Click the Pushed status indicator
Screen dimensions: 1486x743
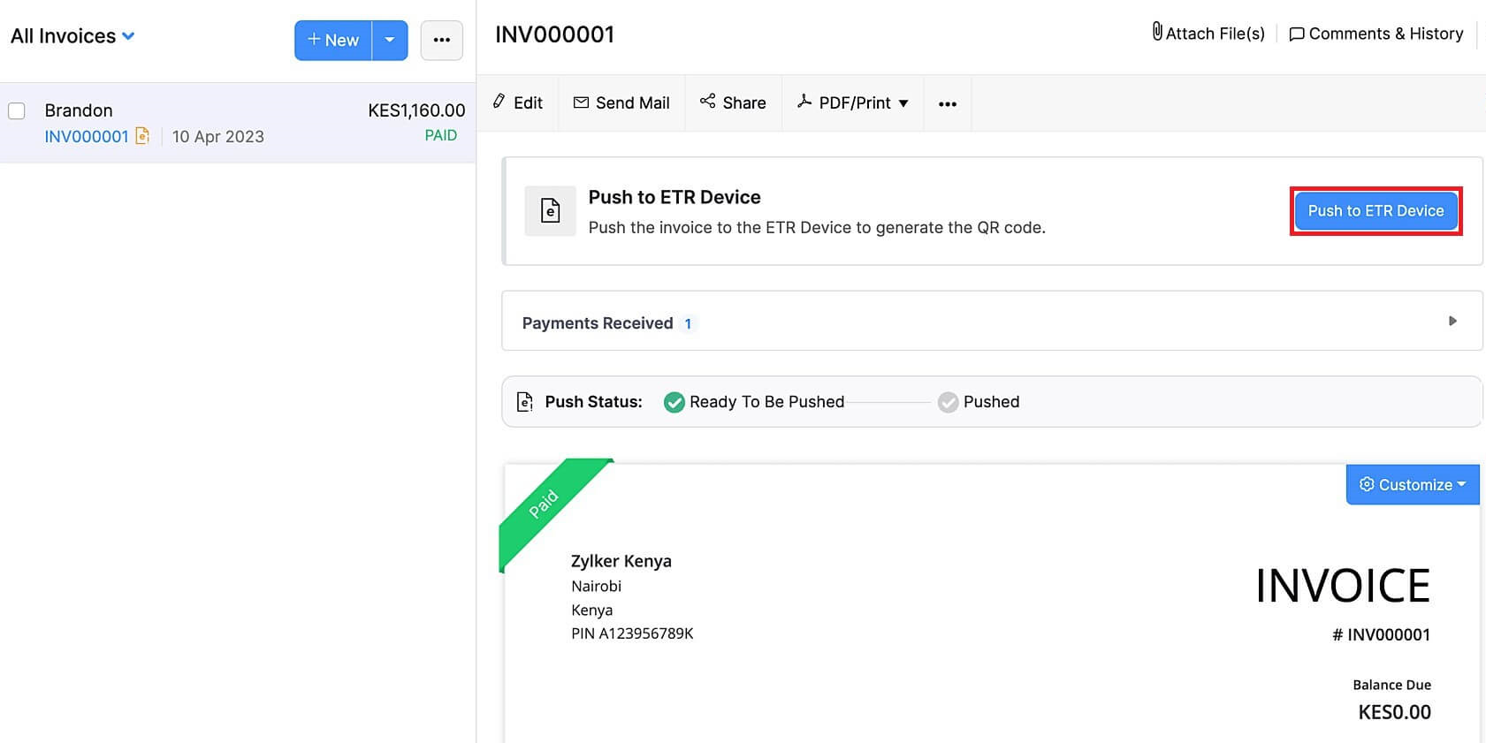949,402
